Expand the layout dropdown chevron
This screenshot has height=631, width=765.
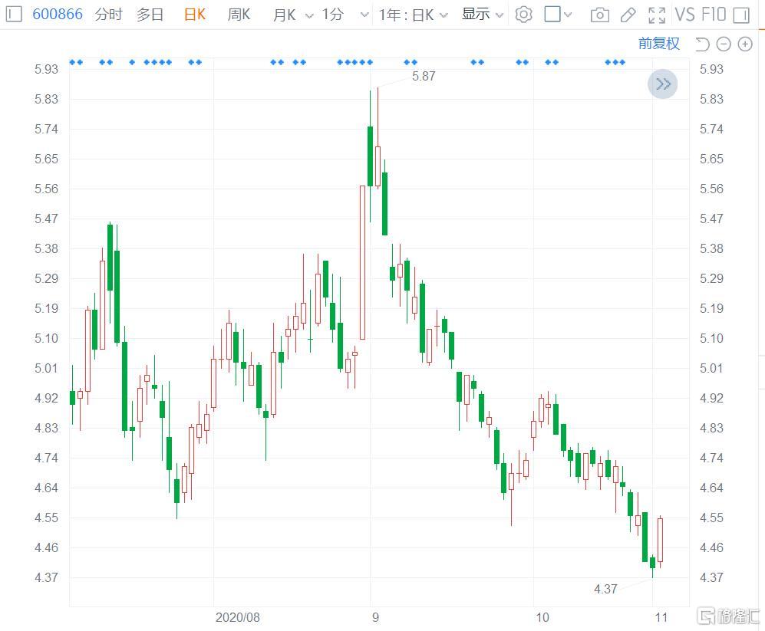[567, 15]
